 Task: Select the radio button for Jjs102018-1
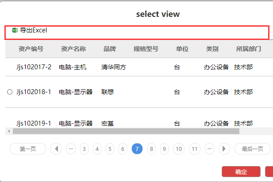(x=10, y=92)
